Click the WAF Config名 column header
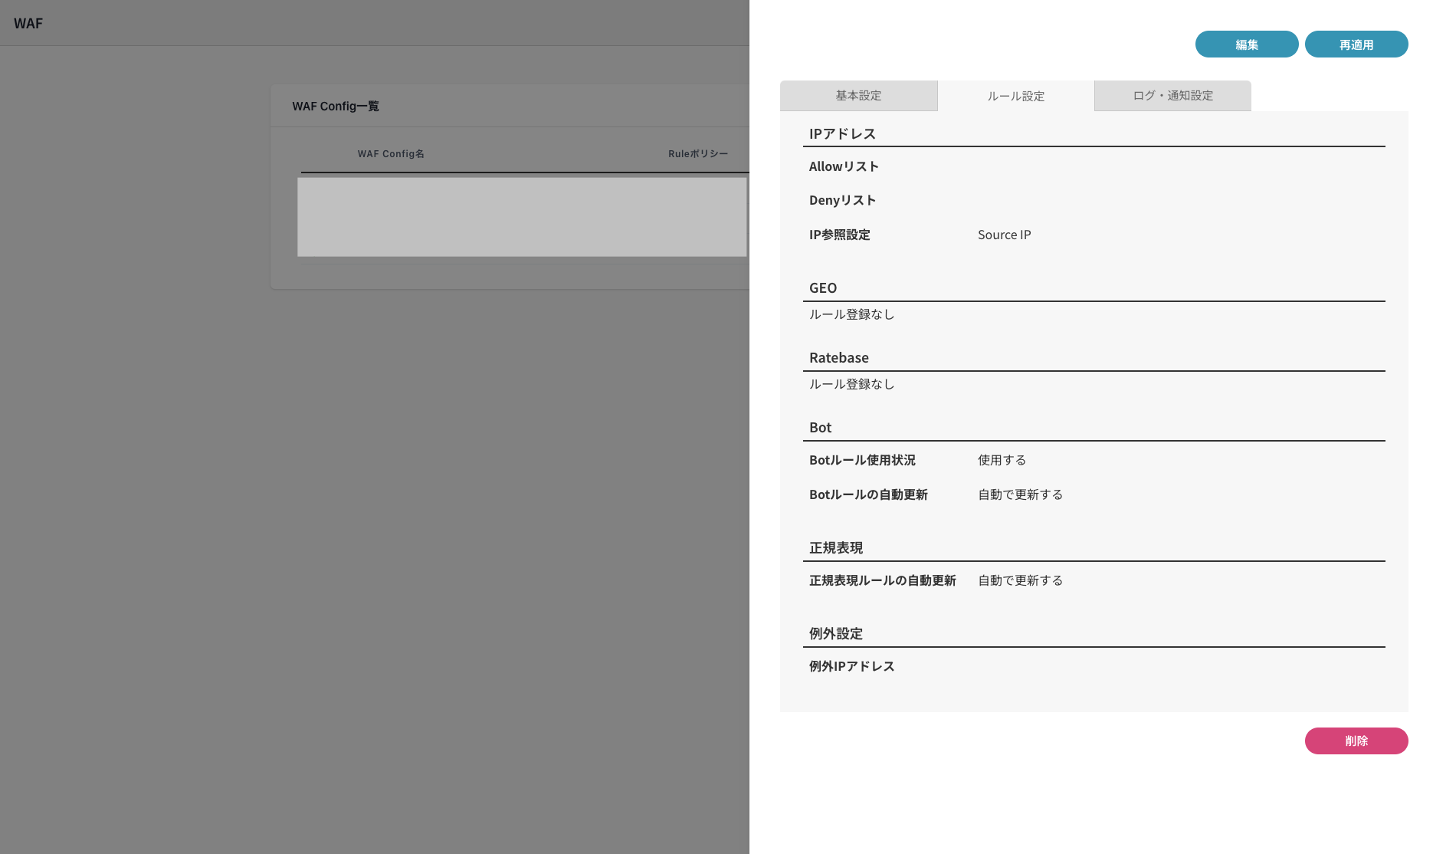This screenshot has height=854, width=1433. click(x=391, y=153)
